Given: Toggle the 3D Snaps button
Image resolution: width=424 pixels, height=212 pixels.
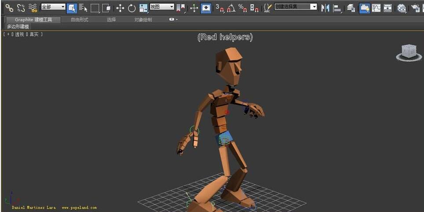Looking at the screenshot, I should tap(219, 8).
